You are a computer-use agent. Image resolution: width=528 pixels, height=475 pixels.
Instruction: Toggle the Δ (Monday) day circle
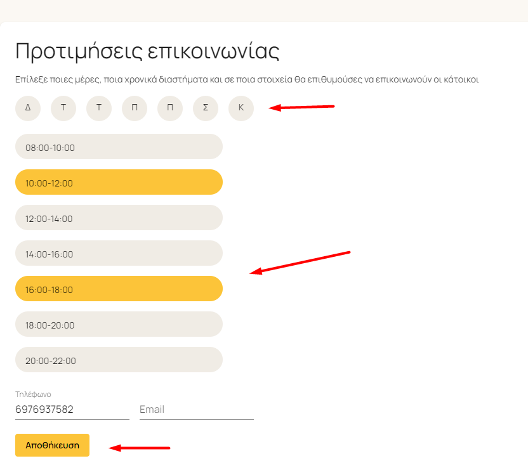pyautogui.click(x=28, y=108)
